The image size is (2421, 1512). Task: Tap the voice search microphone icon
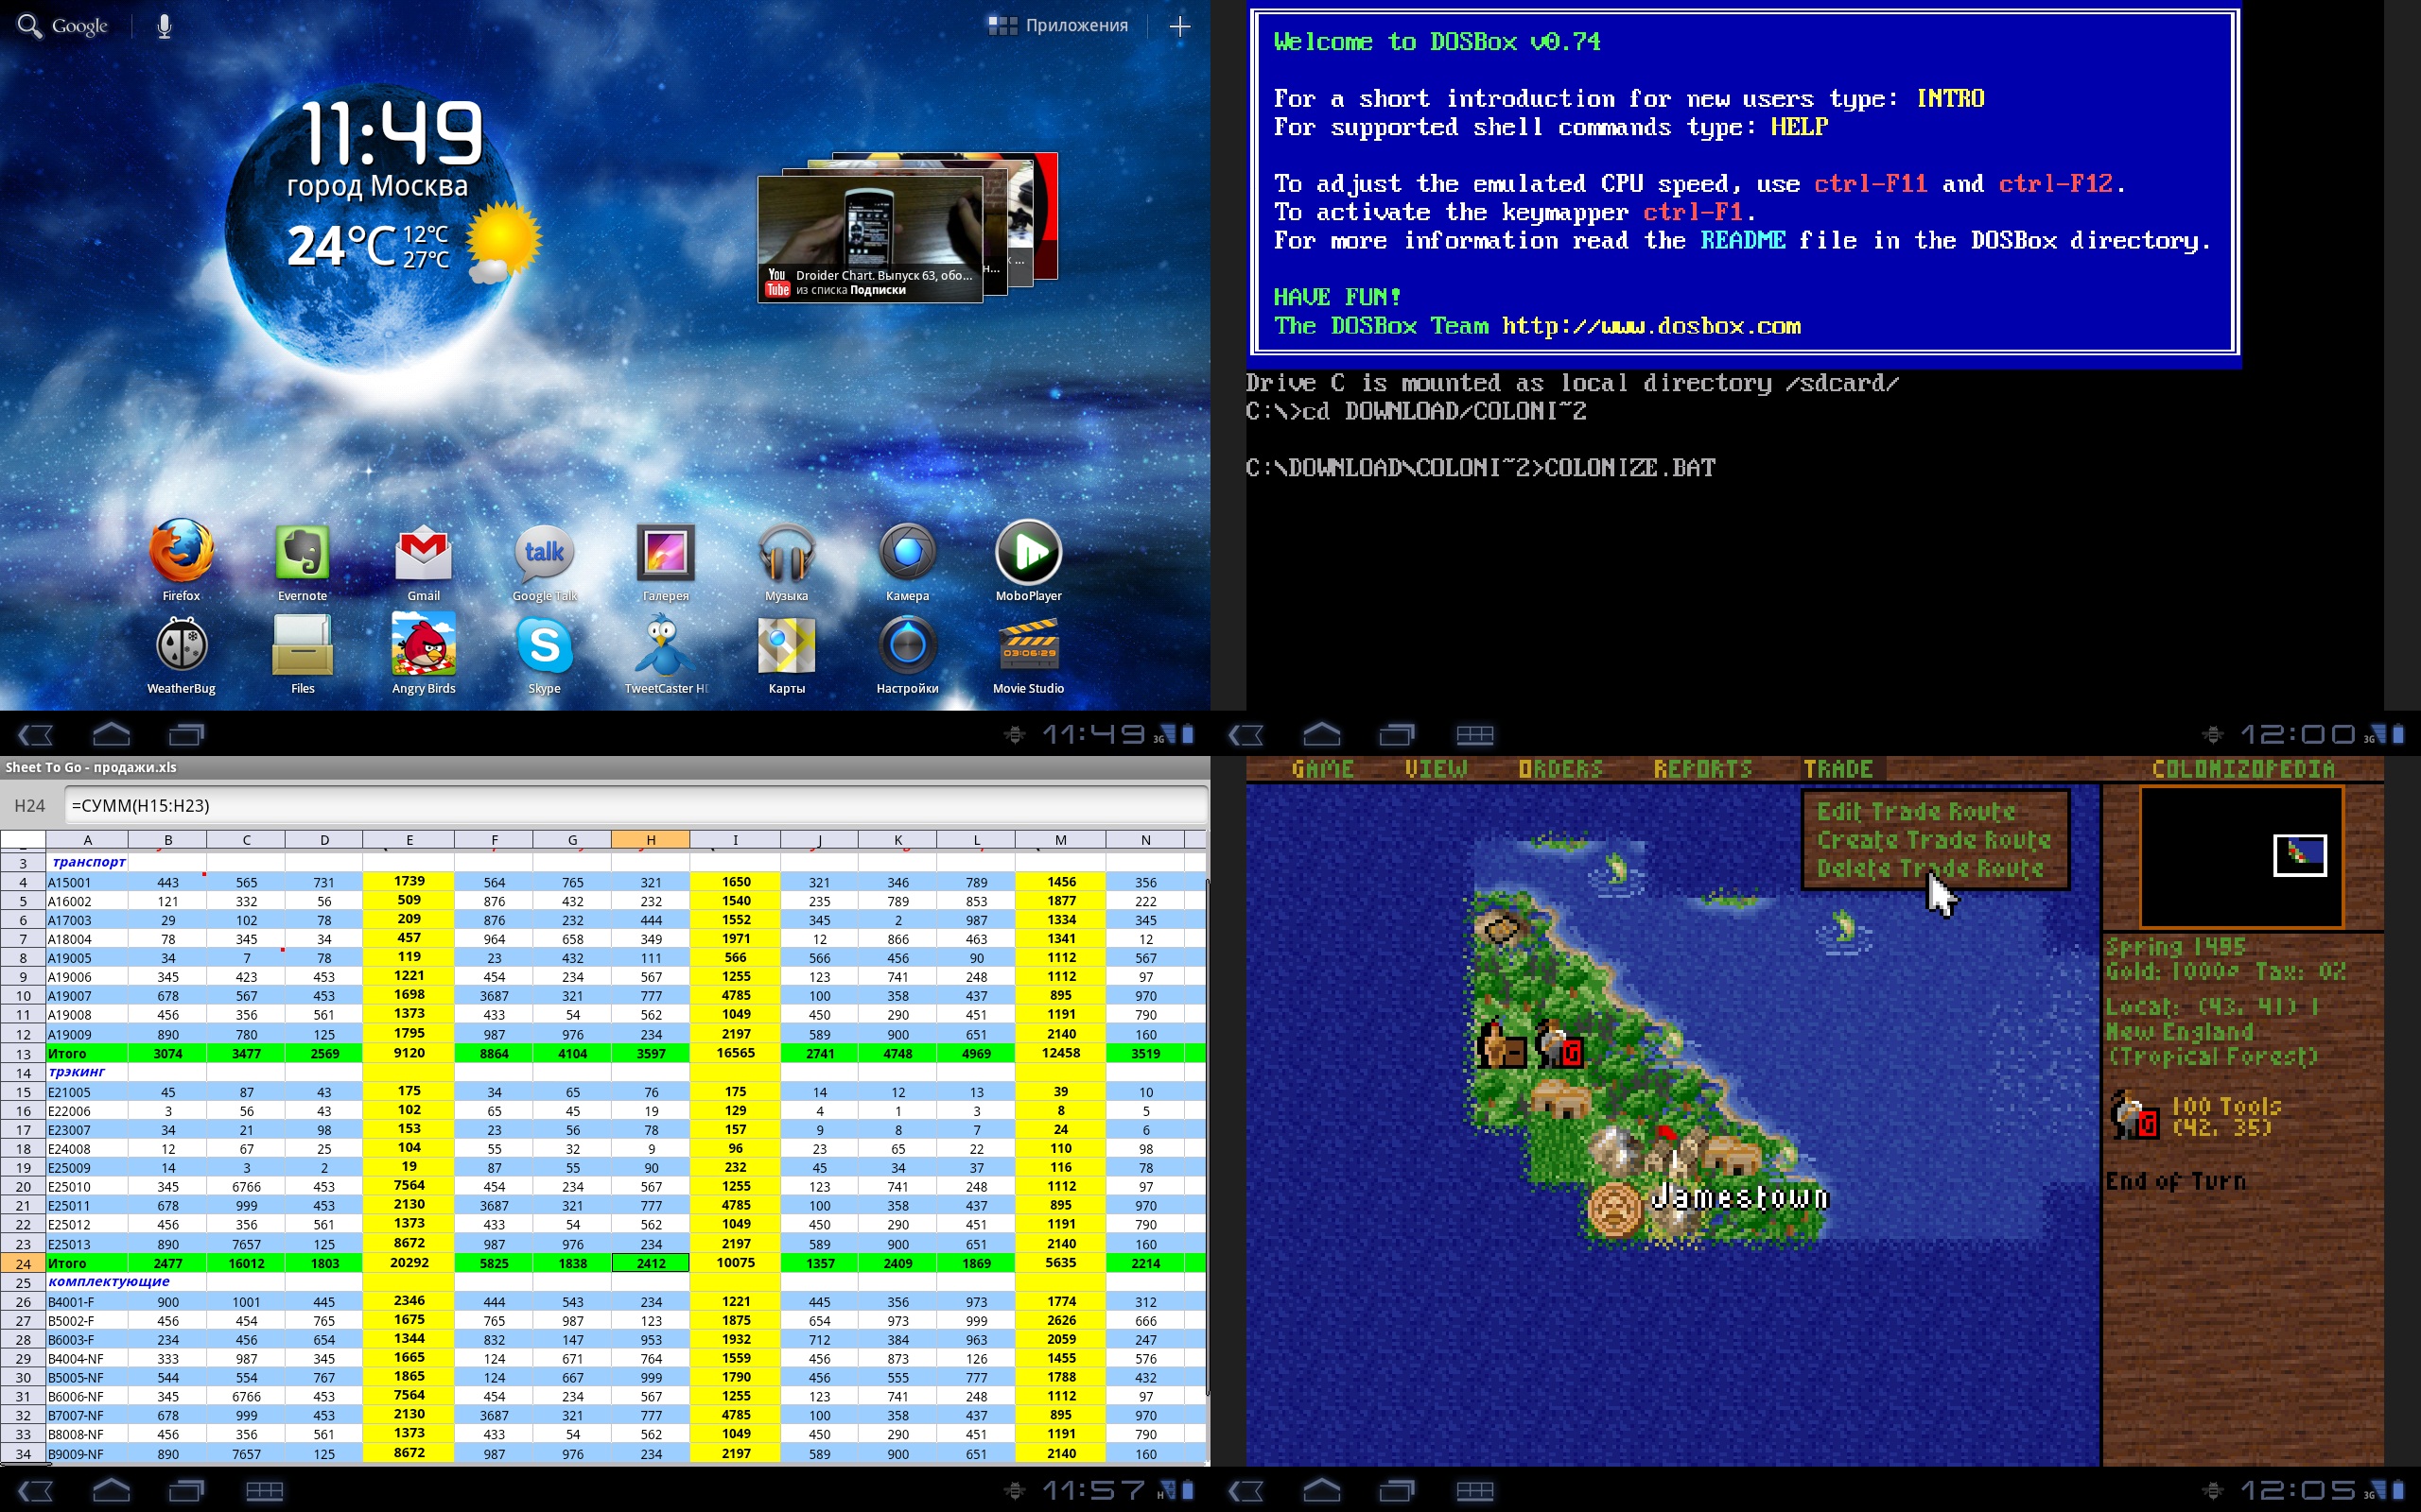point(164,26)
